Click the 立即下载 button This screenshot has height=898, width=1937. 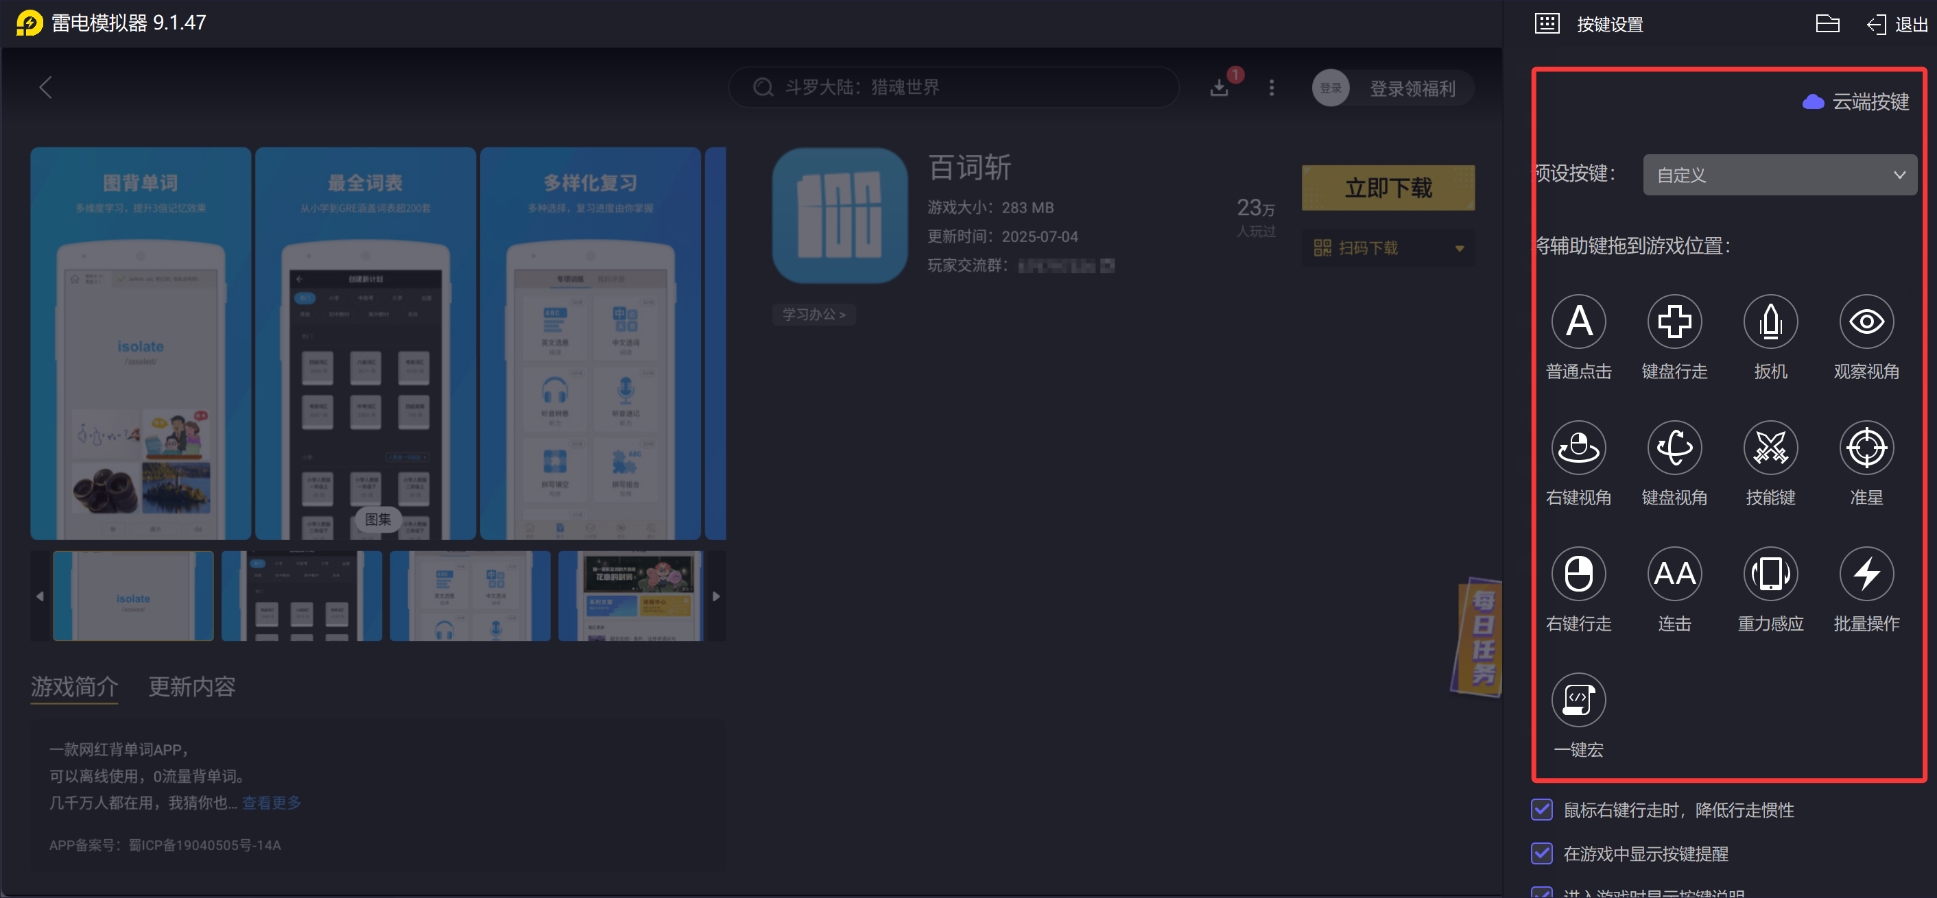point(1388,188)
